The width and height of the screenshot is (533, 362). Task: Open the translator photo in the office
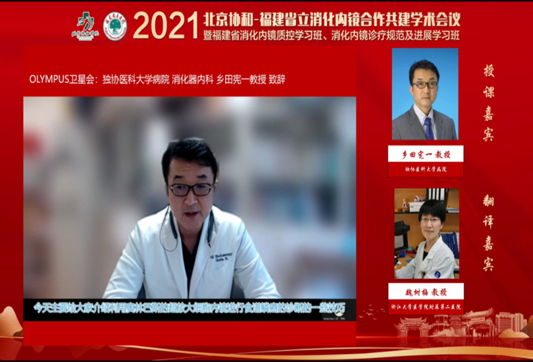pos(426,233)
